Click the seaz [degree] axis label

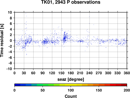point(71,79)
